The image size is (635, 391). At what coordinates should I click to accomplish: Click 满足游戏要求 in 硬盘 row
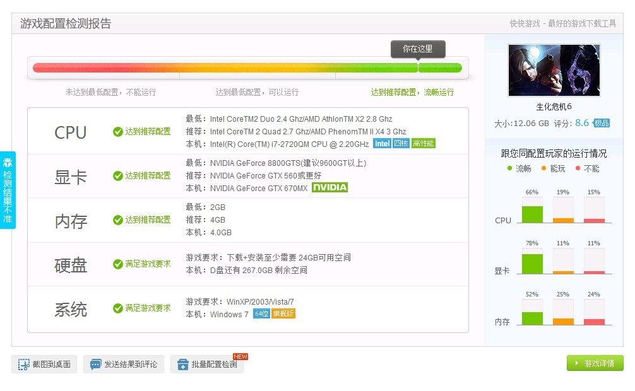[x=148, y=264]
